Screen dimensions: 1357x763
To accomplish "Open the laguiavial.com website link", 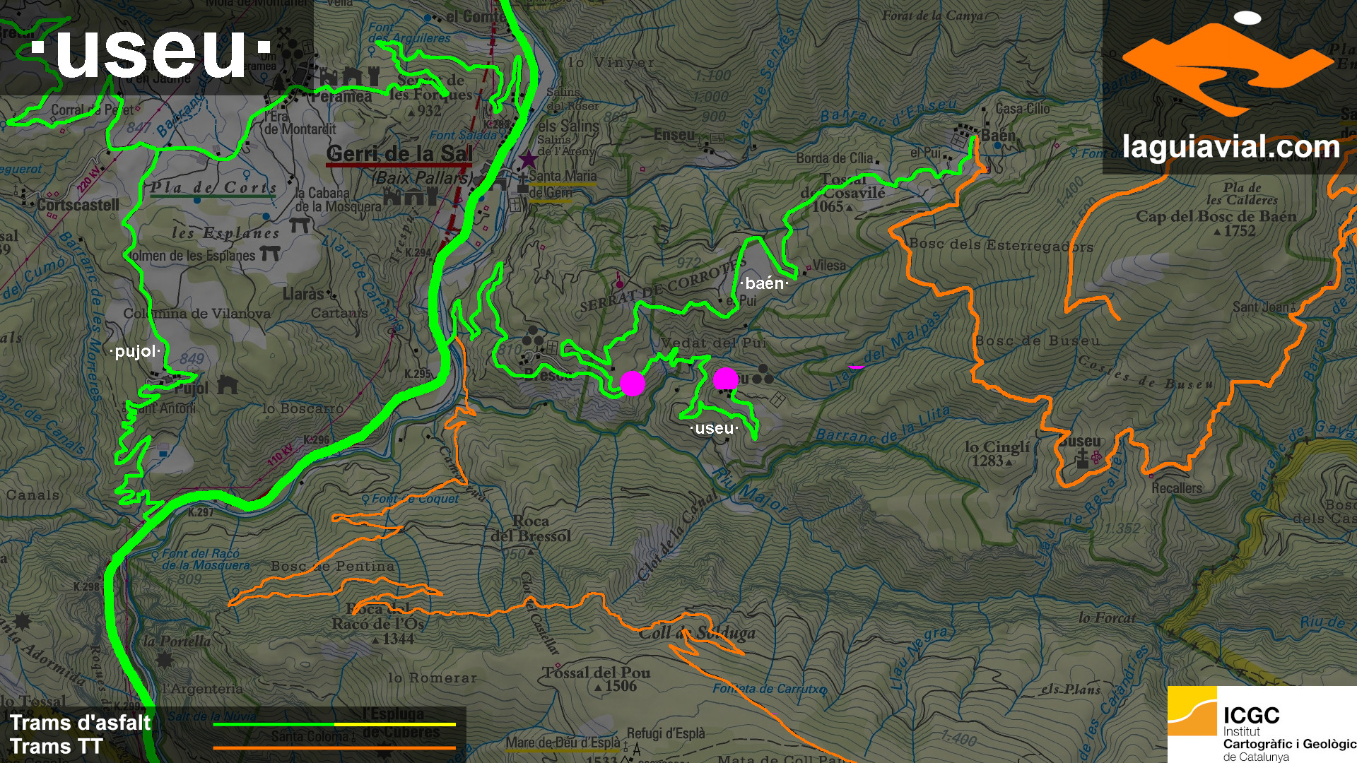I will pos(1231,148).
